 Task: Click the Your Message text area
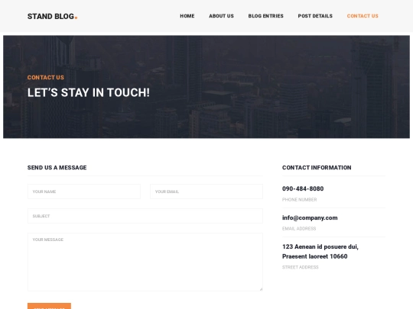point(145,262)
